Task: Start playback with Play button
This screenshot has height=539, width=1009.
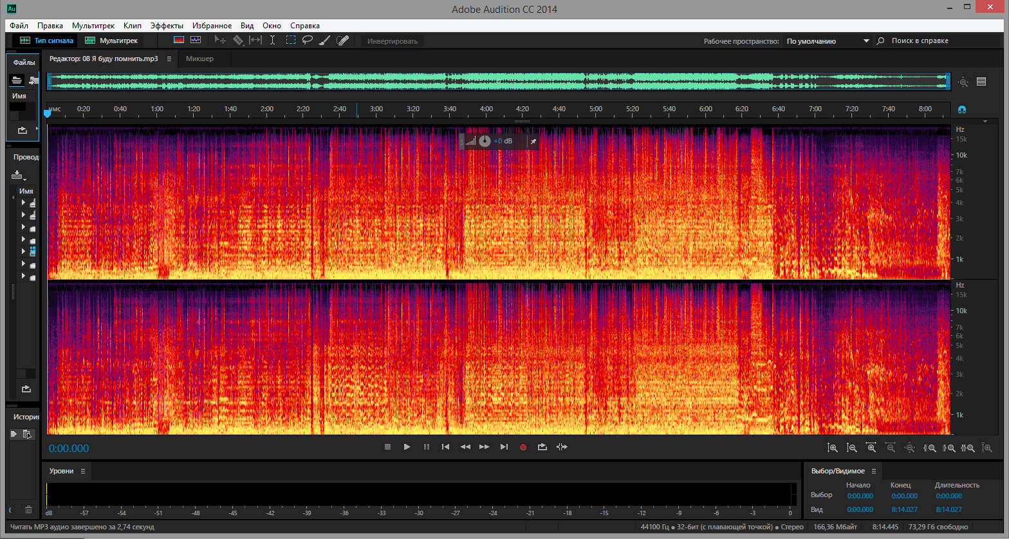Action: [407, 447]
